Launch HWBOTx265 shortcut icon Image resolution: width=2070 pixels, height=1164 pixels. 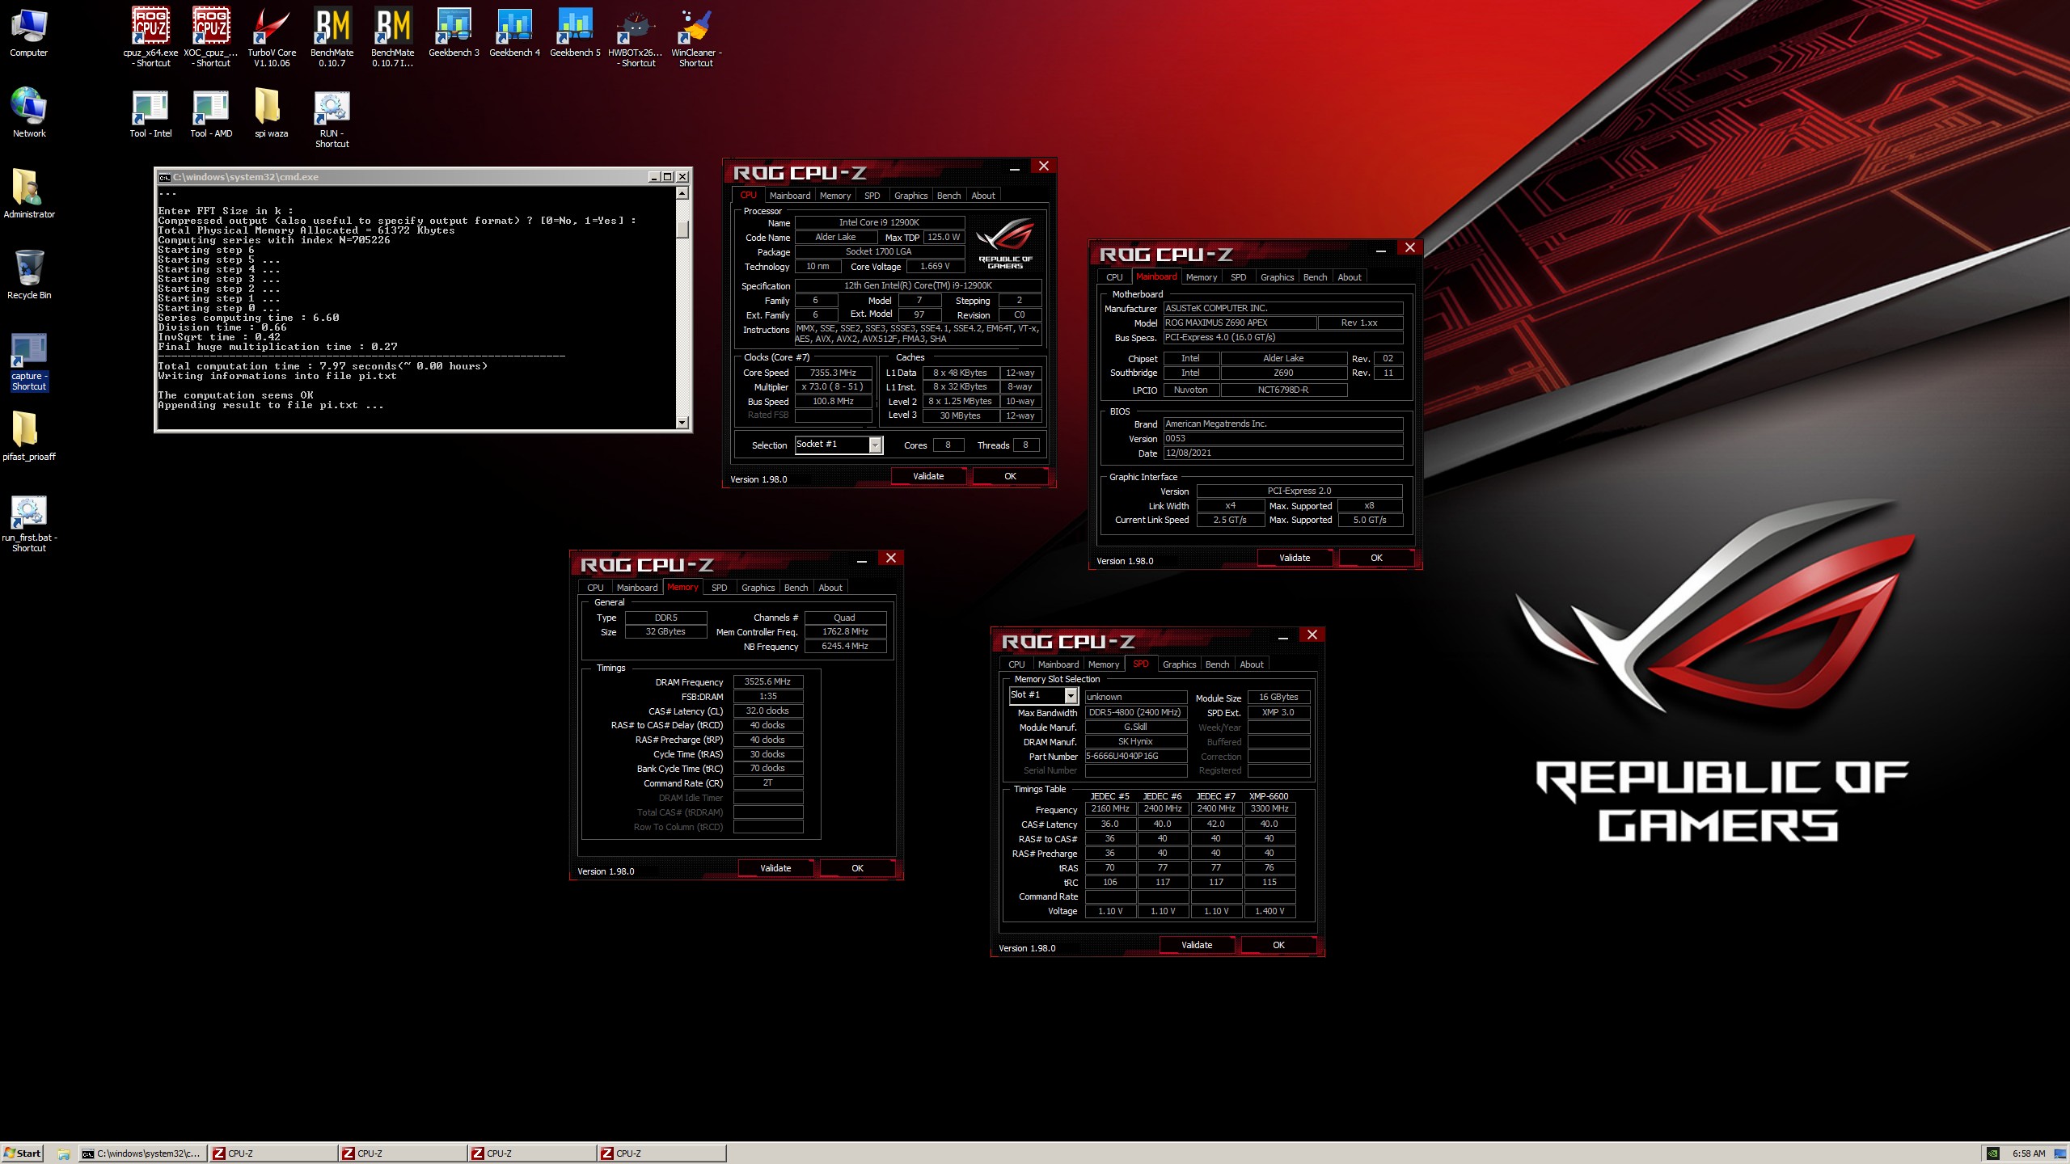(636, 36)
